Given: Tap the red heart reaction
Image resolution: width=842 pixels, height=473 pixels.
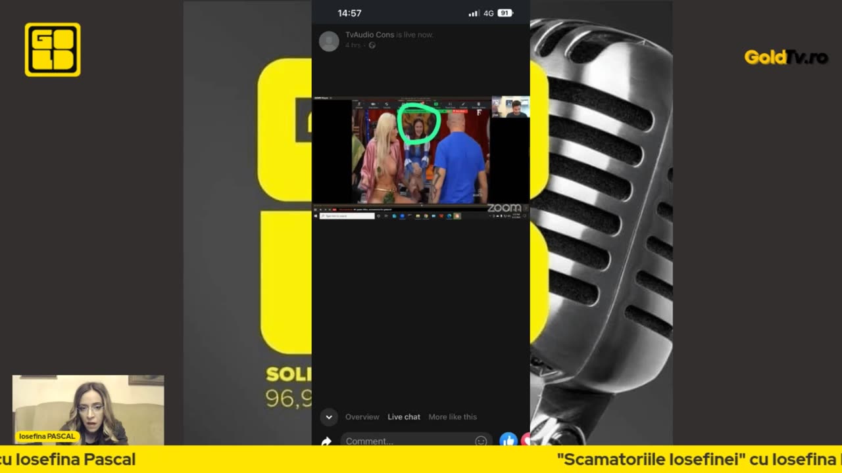Looking at the screenshot, I should (x=526, y=440).
